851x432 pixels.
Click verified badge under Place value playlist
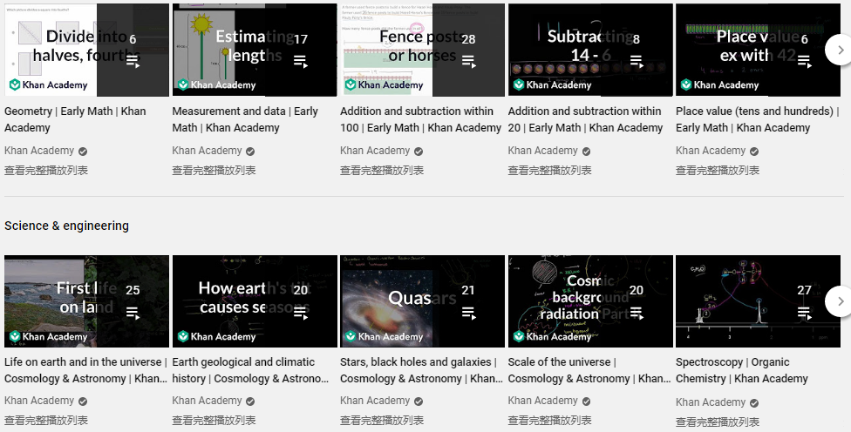(x=754, y=152)
